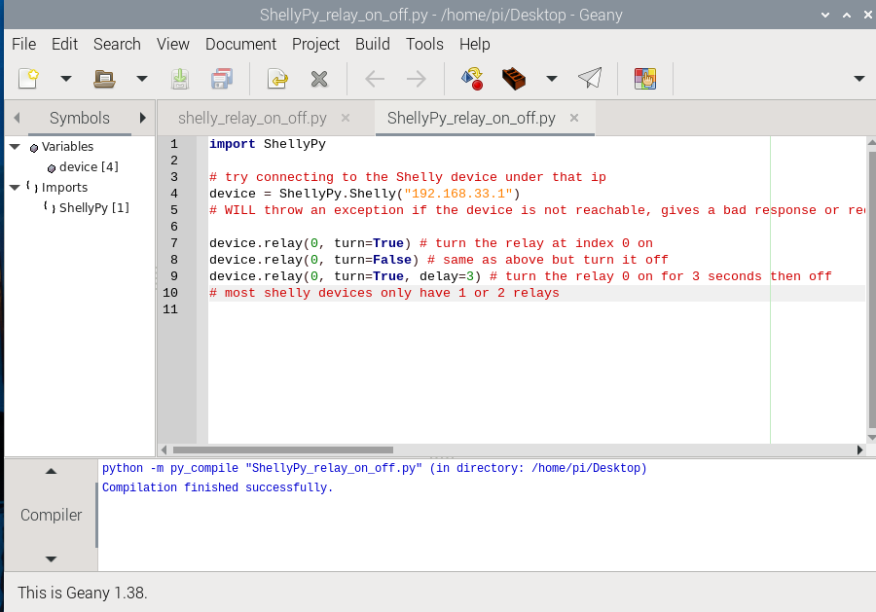Open the Build menu

[x=373, y=44]
